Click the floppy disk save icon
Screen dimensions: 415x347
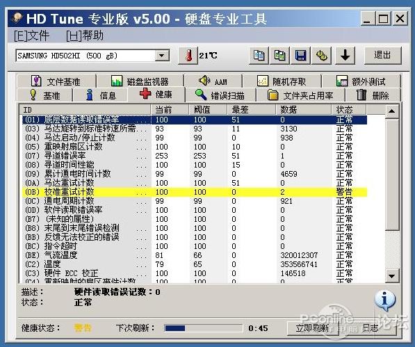(300, 56)
